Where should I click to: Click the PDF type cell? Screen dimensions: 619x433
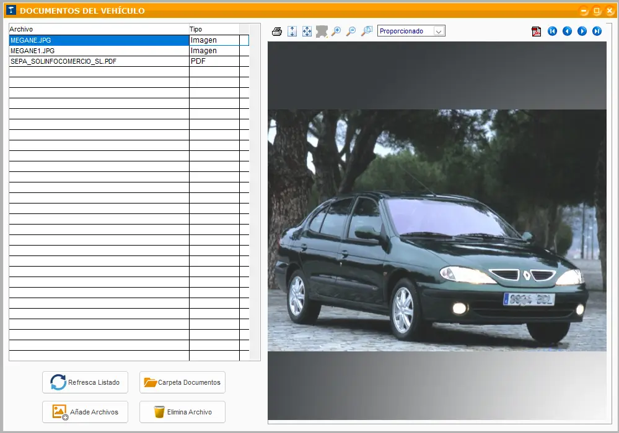[x=214, y=61]
